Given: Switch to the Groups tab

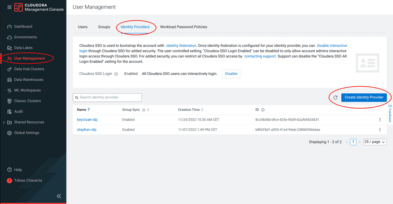Looking at the screenshot, I should (104, 27).
